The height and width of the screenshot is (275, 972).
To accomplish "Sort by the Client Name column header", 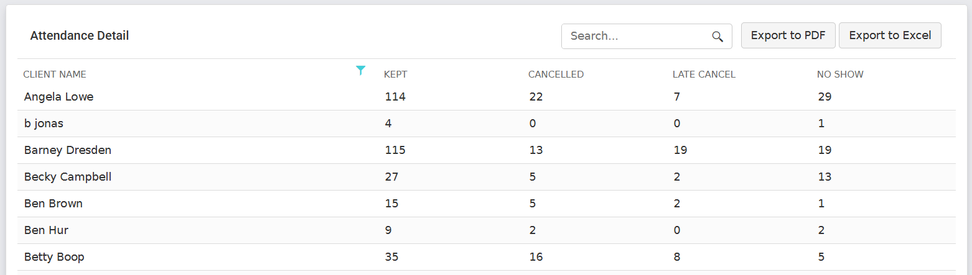I will coord(55,74).
